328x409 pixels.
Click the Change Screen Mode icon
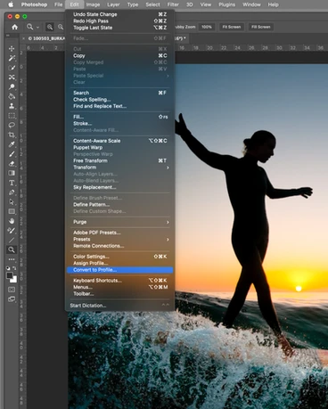[12, 299]
